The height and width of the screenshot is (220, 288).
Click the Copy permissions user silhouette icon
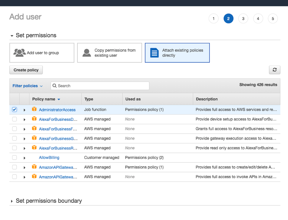pyautogui.click(x=87, y=53)
